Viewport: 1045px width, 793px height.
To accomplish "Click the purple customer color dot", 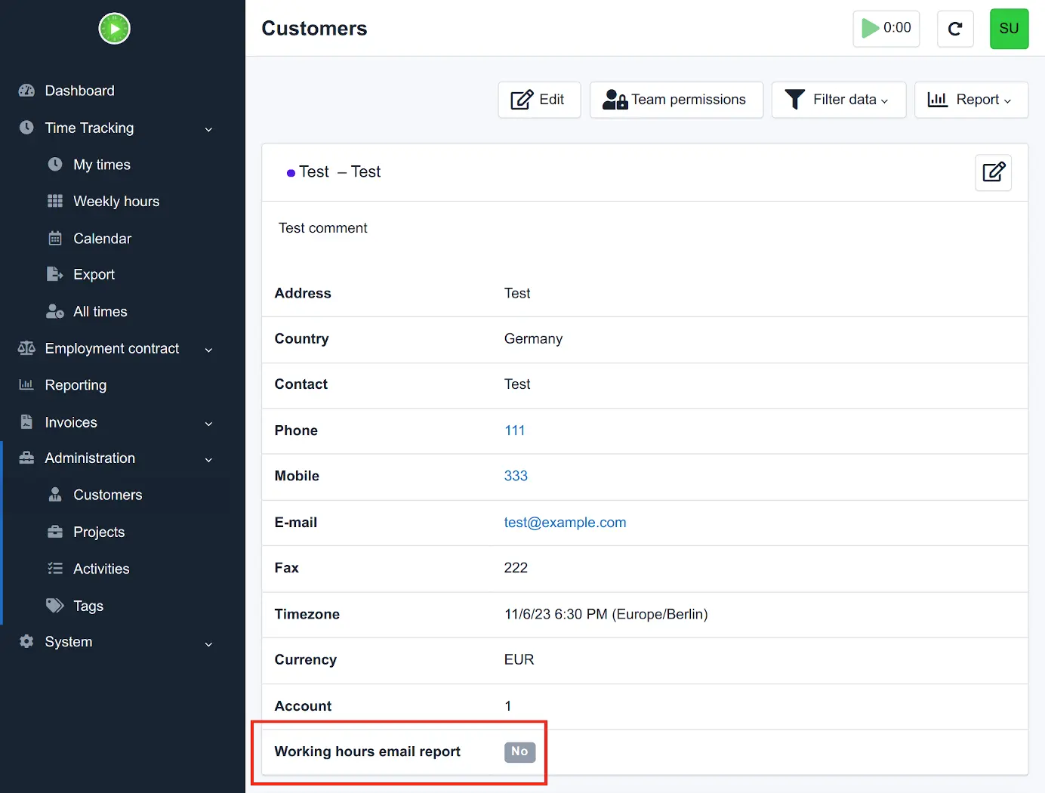I will point(291,173).
